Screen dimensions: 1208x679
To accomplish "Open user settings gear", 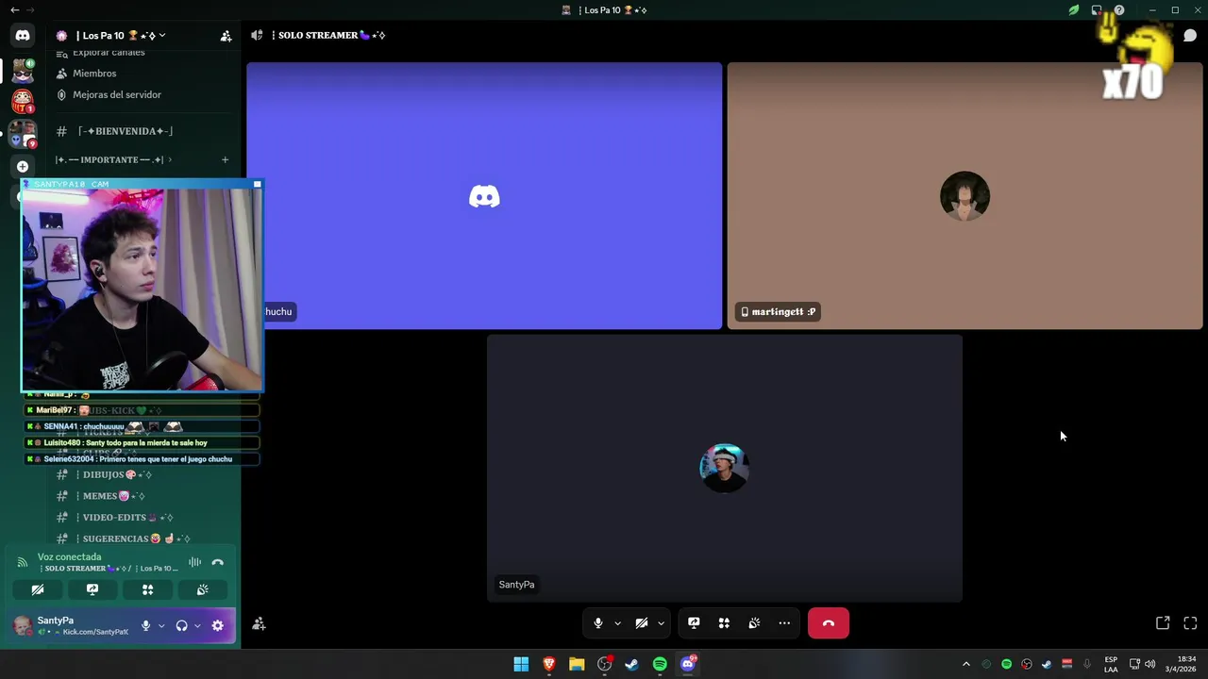I will (x=217, y=625).
